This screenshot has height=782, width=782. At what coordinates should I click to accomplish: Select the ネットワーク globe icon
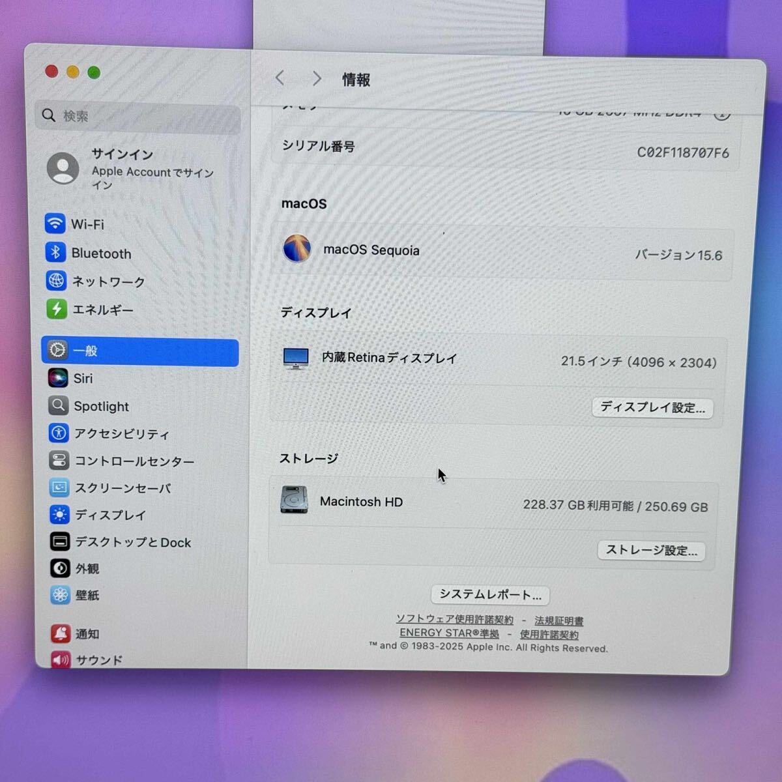[x=57, y=281]
